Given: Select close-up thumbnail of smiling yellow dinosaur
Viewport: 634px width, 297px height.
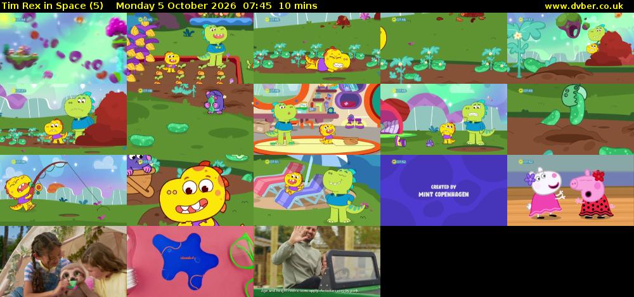Looking at the screenshot, I should point(190,190).
